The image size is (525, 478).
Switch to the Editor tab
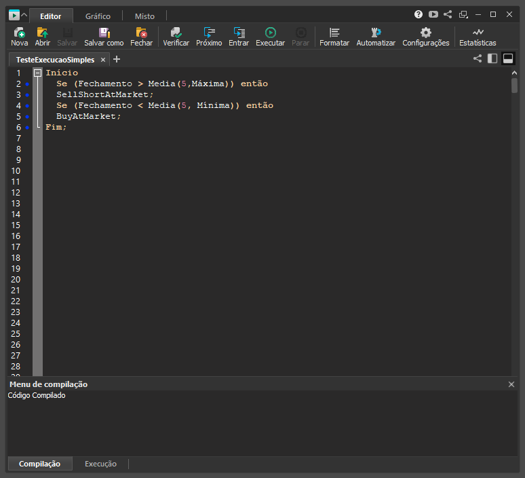click(51, 16)
